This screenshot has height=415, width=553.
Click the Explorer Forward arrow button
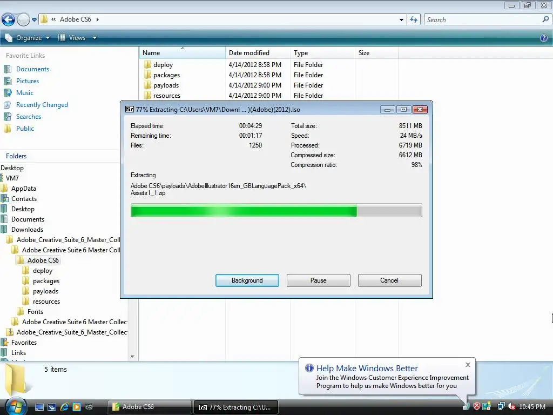click(23, 19)
